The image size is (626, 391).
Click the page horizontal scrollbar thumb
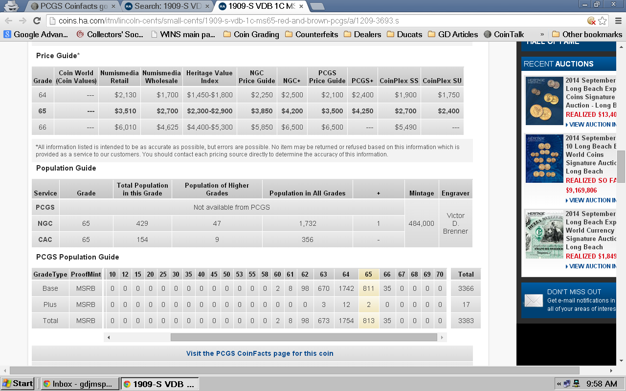pos(294,370)
